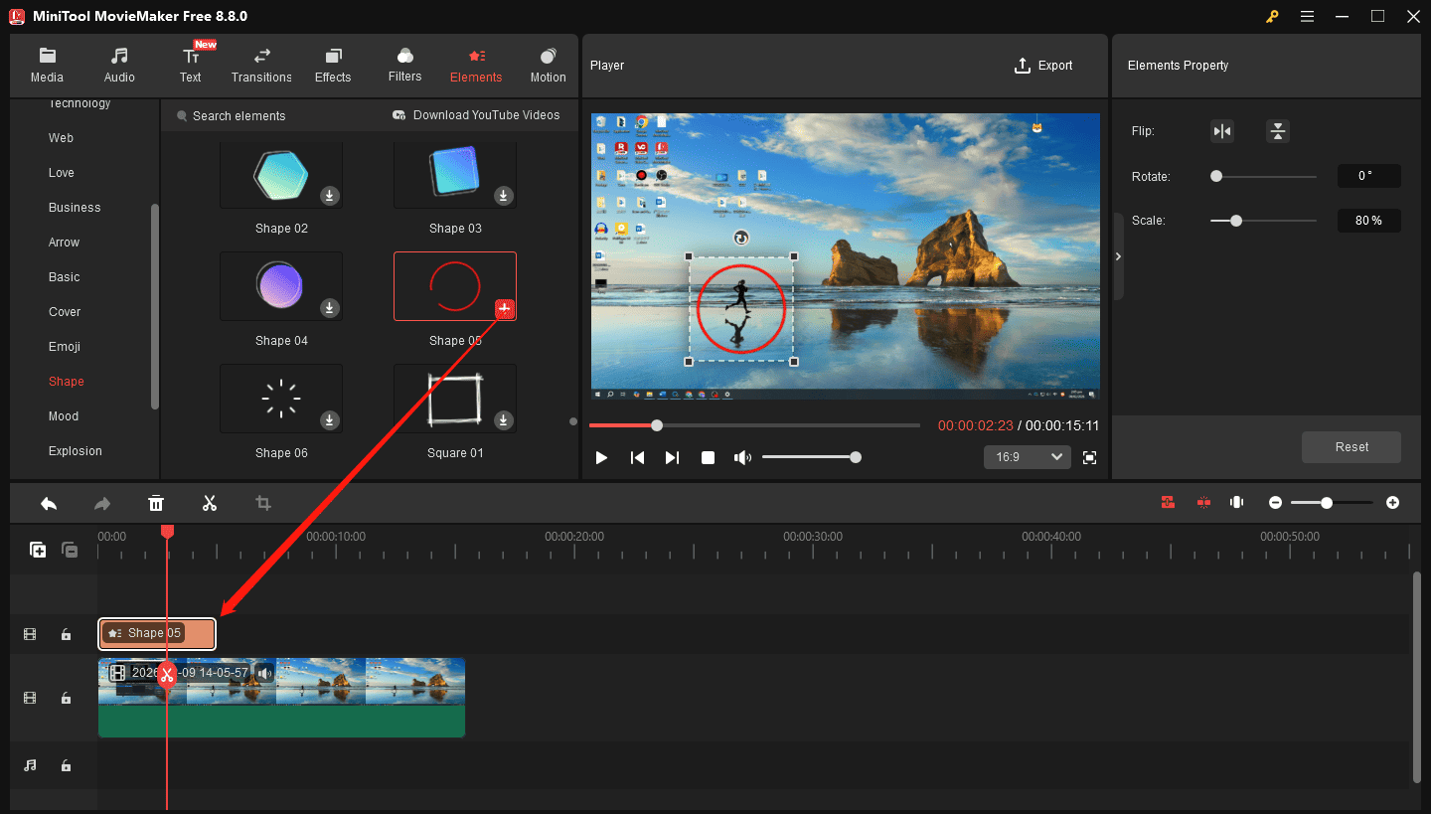
Task: Select the Square 01 thumbnail
Action: [x=455, y=399]
